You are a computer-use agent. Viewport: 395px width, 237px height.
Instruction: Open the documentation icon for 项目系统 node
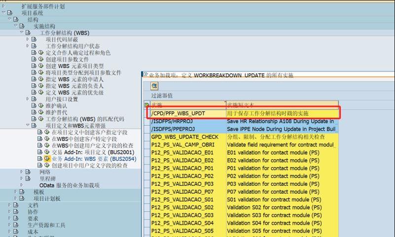click(10, 13)
